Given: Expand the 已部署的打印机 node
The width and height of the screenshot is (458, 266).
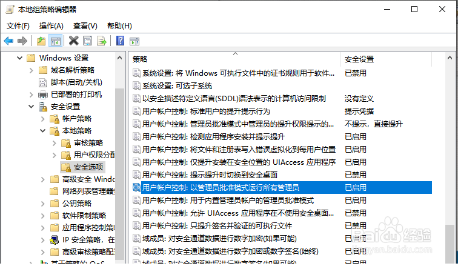Looking at the screenshot, I should pos(32,95).
